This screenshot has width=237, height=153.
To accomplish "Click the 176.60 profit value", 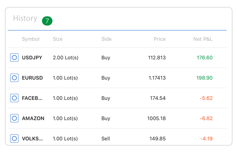I will 205,58.
